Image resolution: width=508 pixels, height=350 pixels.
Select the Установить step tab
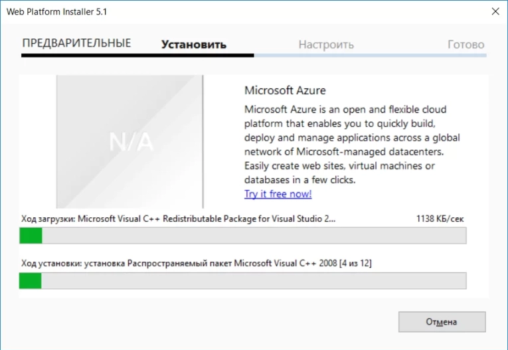click(x=194, y=44)
